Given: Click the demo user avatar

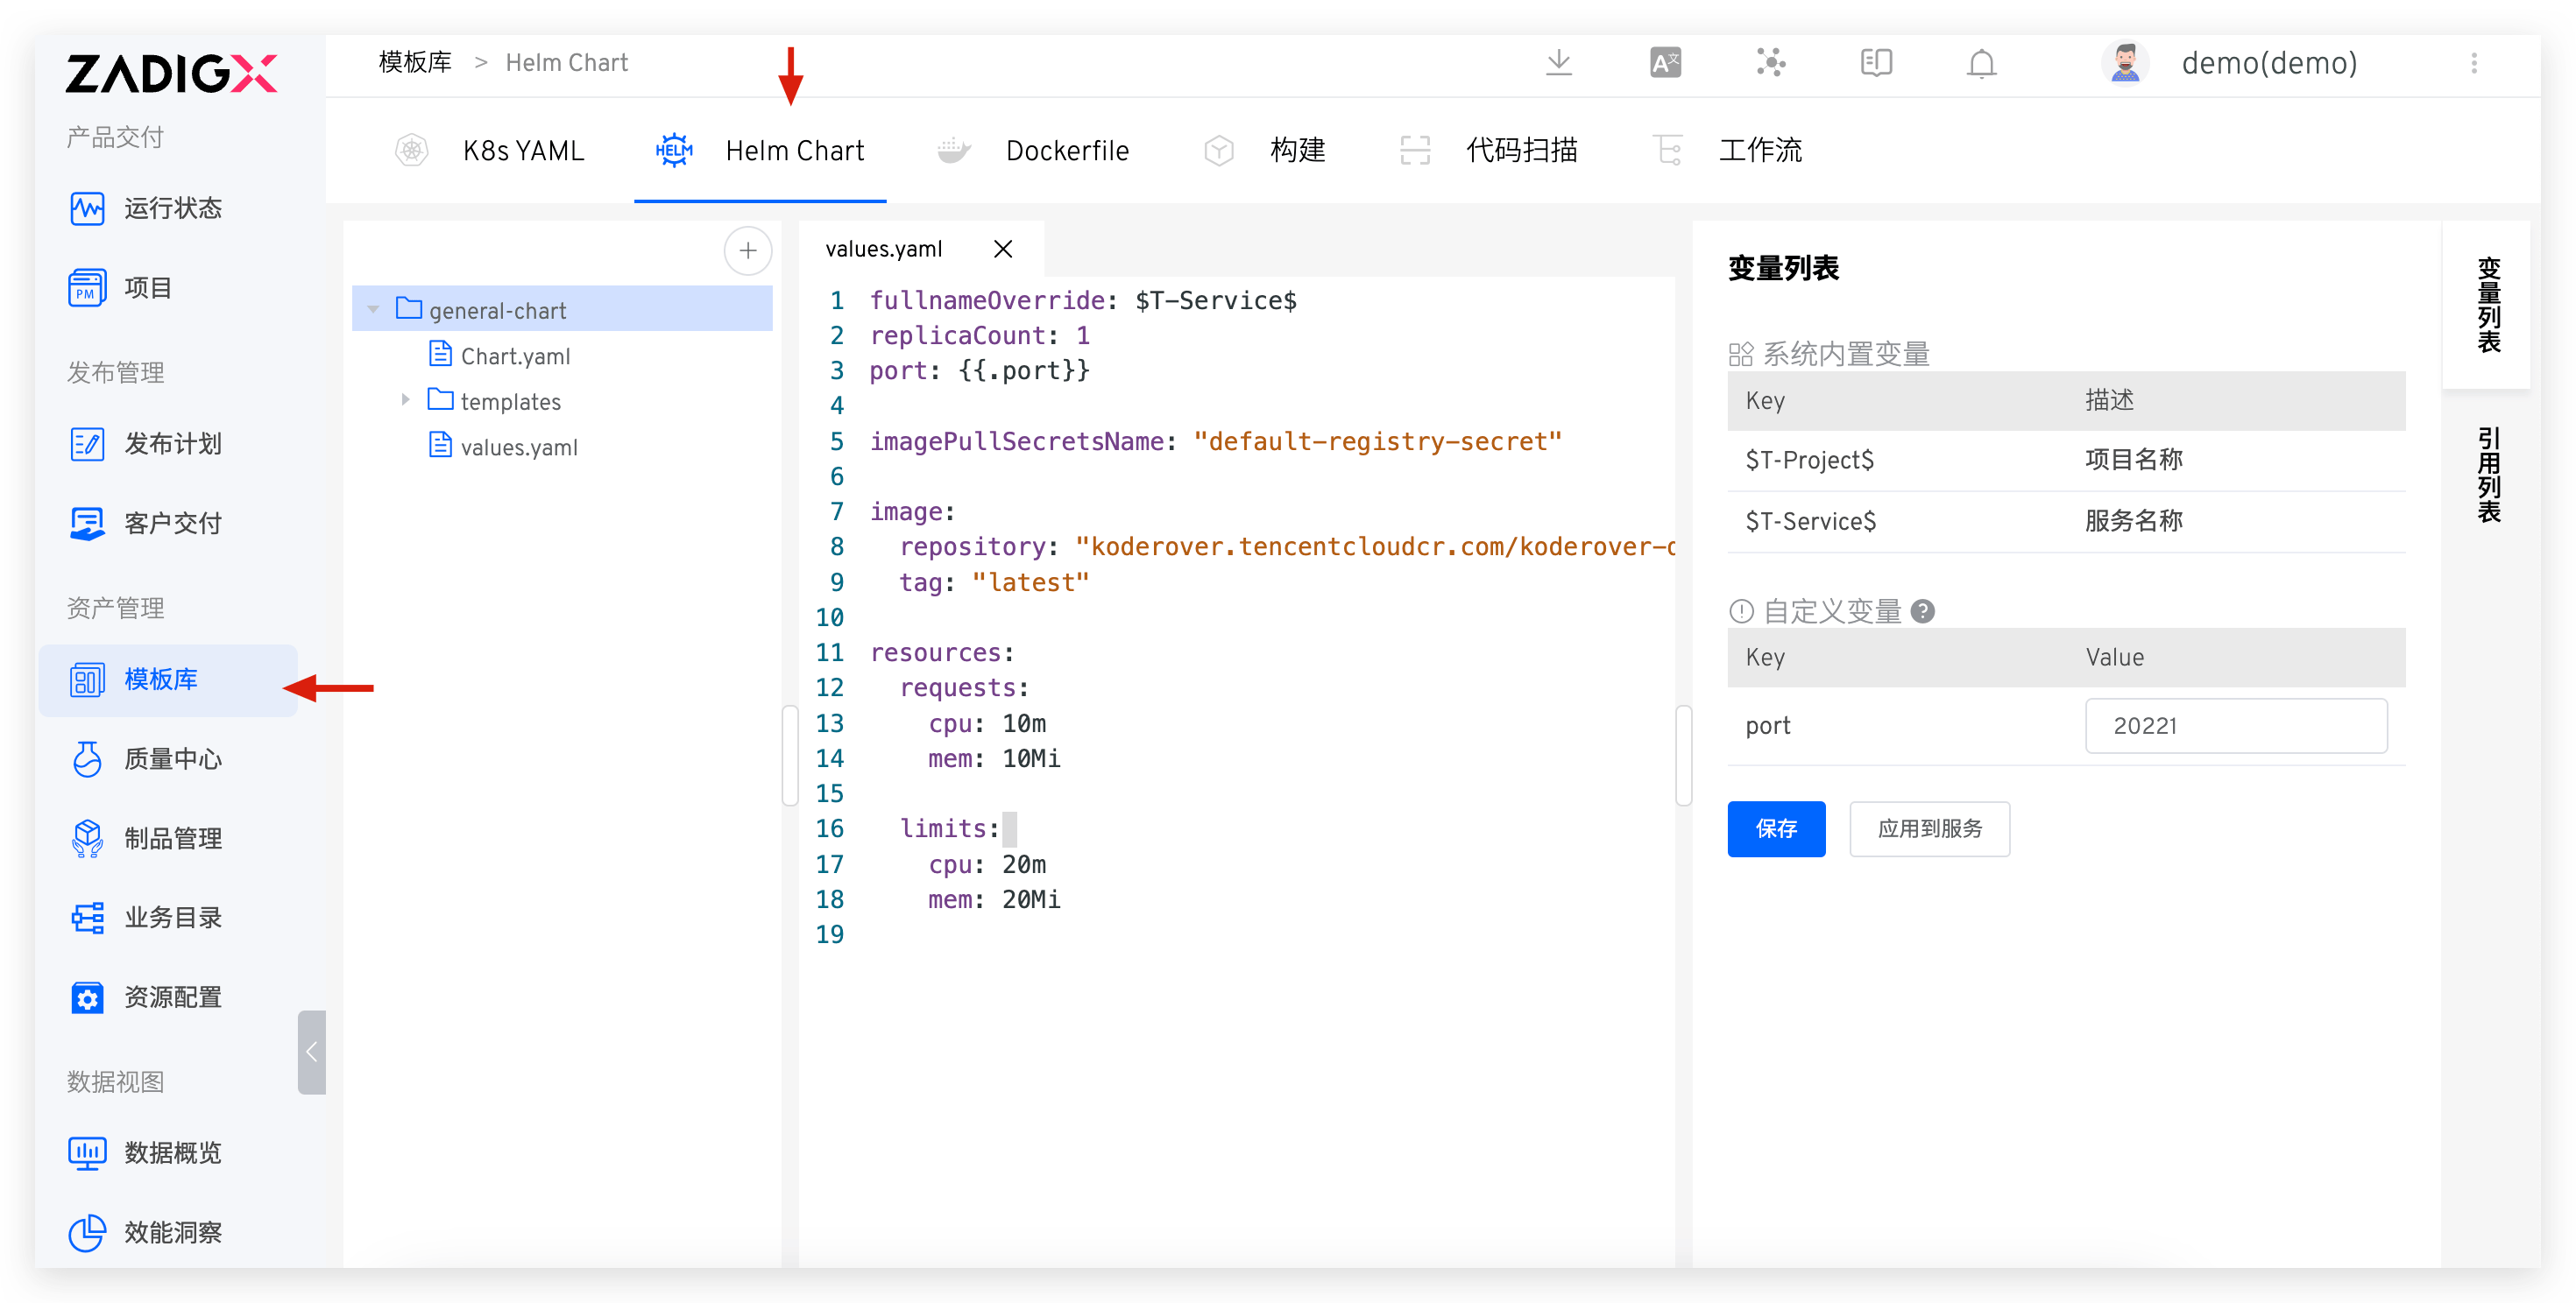Looking at the screenshot, I should click(x=2125, y=63).
